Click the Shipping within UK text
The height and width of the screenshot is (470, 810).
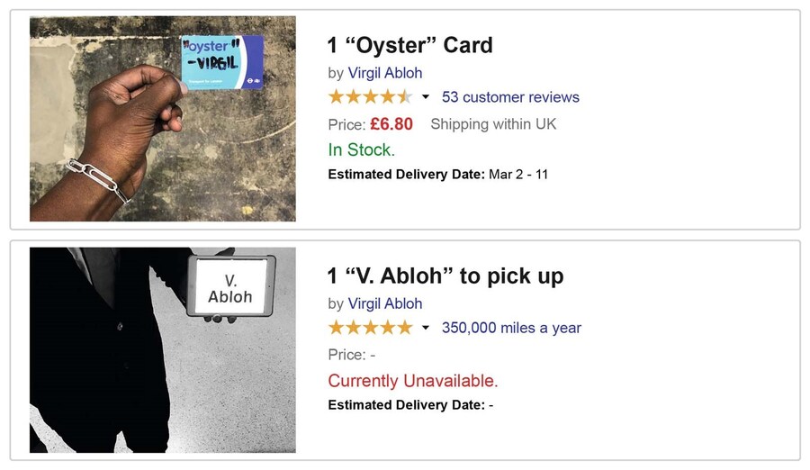(x=493, y=124)
